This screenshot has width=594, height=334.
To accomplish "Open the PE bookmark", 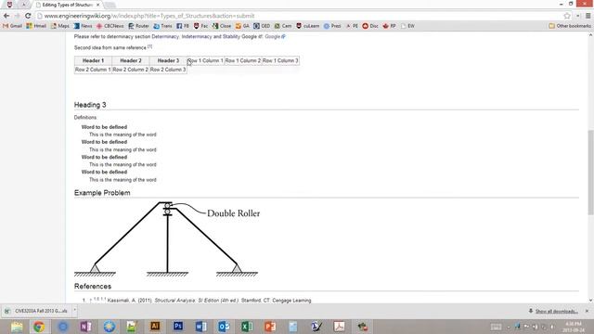I will 352,26.
